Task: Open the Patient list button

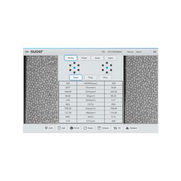Action: click(x=131, y=128)
